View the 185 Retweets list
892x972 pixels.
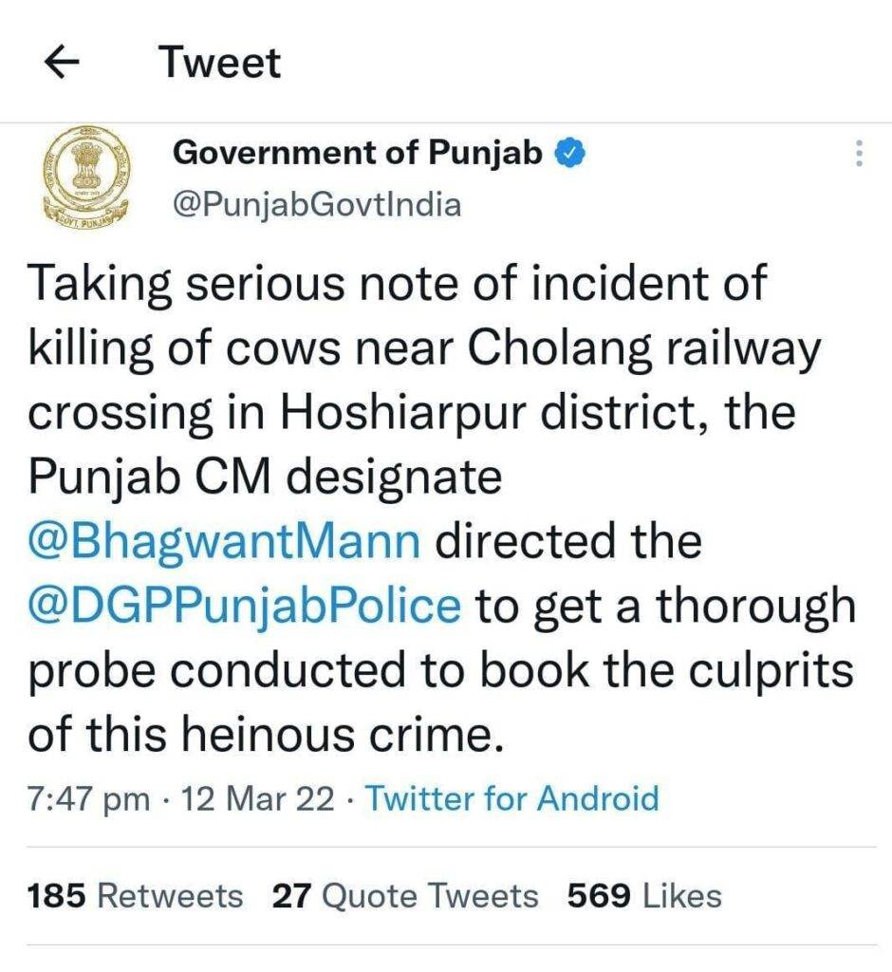(135, 895)
